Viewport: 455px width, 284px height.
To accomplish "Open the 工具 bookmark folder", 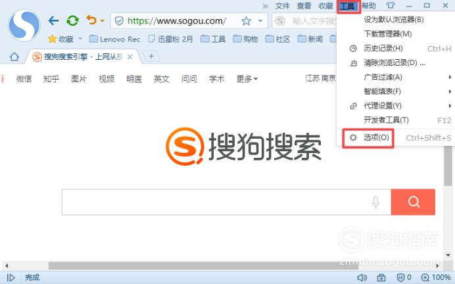I will (x=213, y=39).
